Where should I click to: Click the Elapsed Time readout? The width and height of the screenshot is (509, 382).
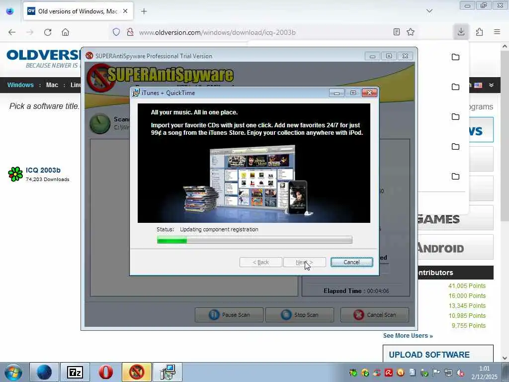point(356,291)
